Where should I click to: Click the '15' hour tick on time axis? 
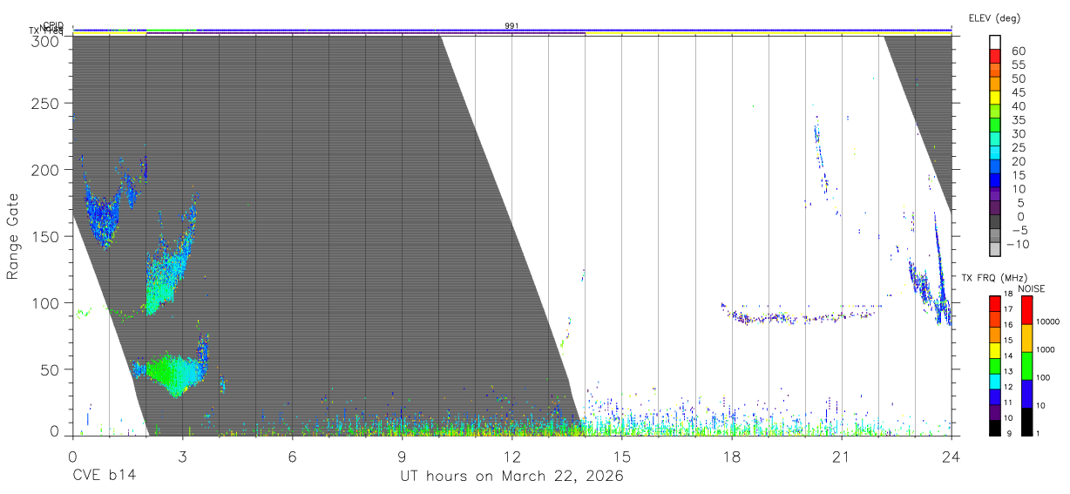pos(621,456)
